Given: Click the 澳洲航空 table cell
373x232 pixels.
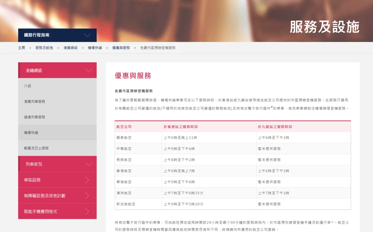Looking at the screenshot, I should point(138,193).
